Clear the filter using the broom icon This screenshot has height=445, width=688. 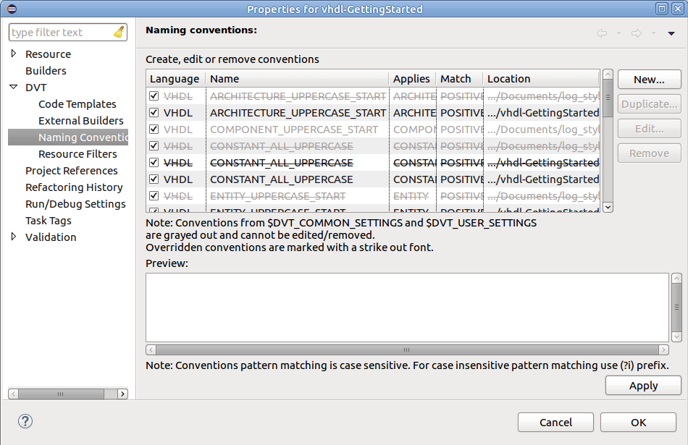(x=118, y=32)
